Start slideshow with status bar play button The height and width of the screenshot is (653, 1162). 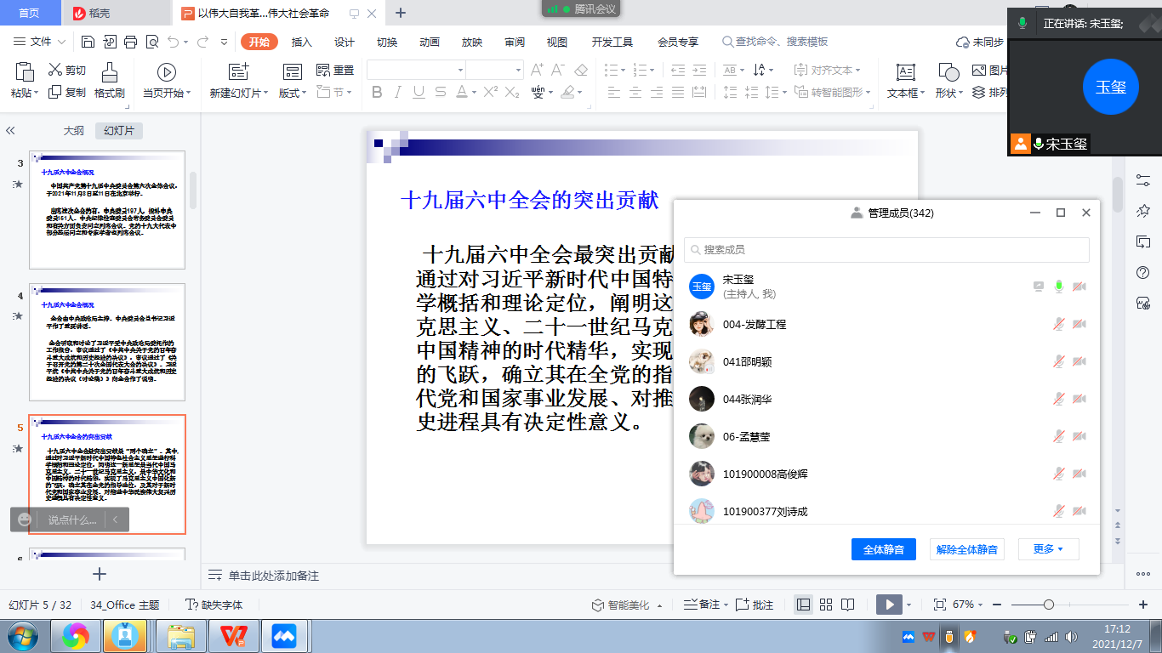coord(889,605)
